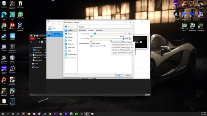Viewport: 207px width, 116px height.
Task: Open Microsoft Edge desktop shortcut
Action: tap(4, 16)
